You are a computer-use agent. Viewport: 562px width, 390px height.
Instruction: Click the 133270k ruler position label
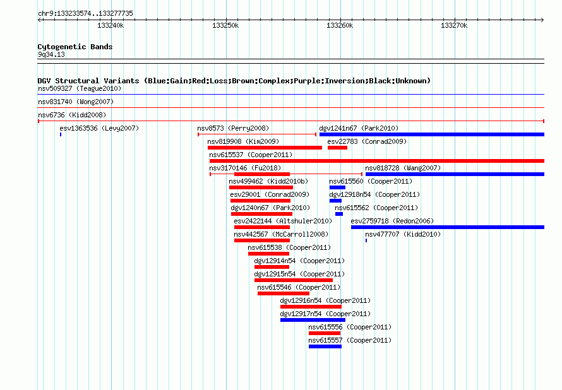coord(454,25)
